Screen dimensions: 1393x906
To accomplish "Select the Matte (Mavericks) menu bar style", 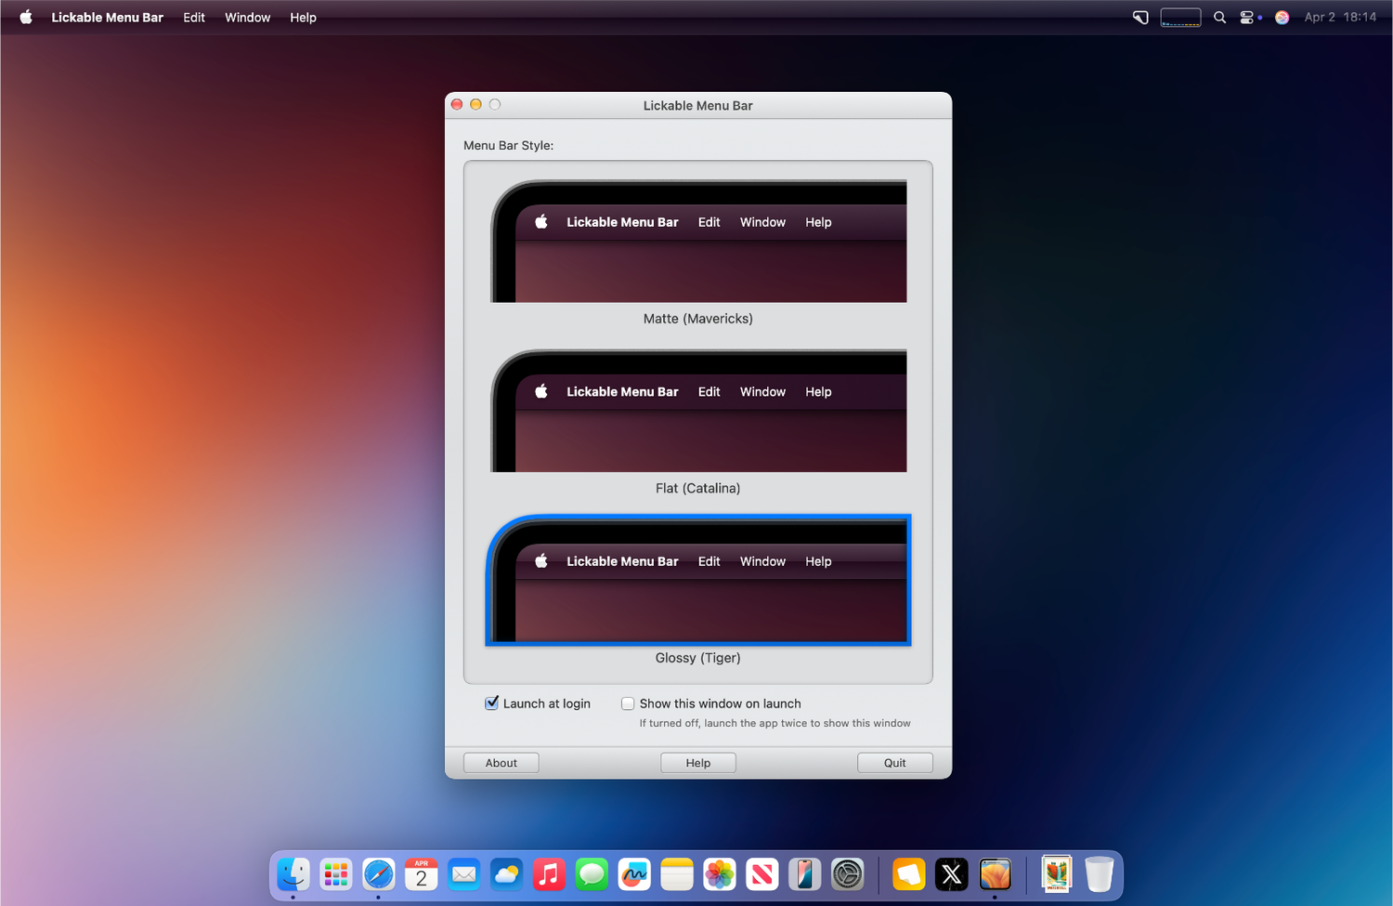I will click(x=697, y=241).
